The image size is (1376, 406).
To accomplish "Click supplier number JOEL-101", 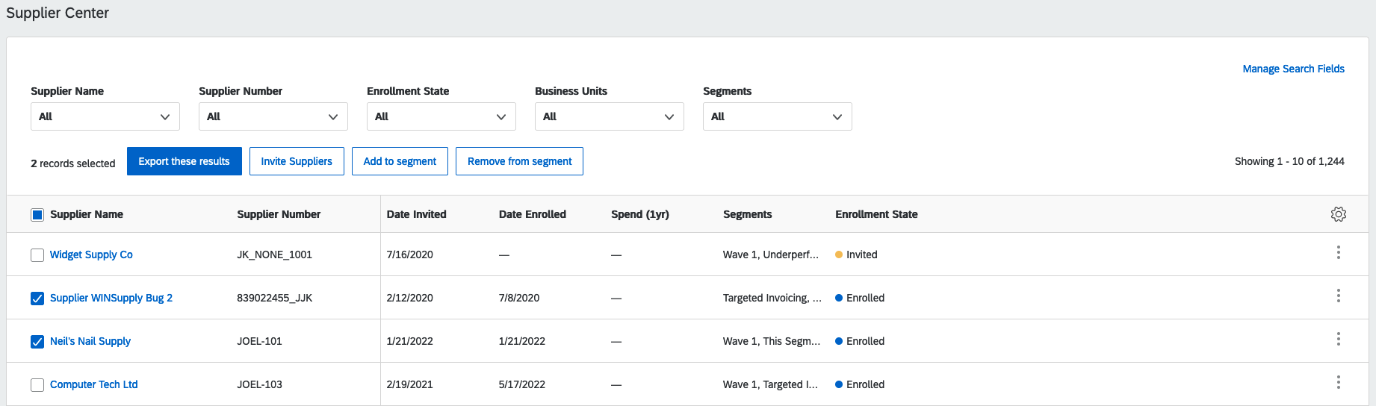I will coord(259,341).
